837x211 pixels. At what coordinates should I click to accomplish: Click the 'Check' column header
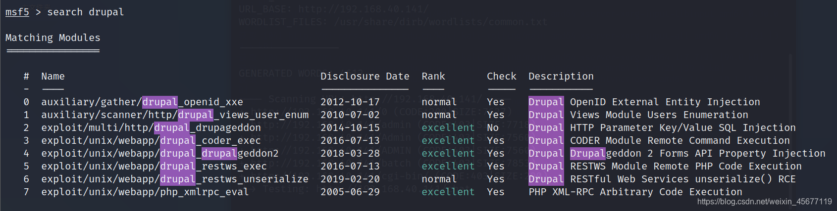pyautogui.click(x=502, y=76)
